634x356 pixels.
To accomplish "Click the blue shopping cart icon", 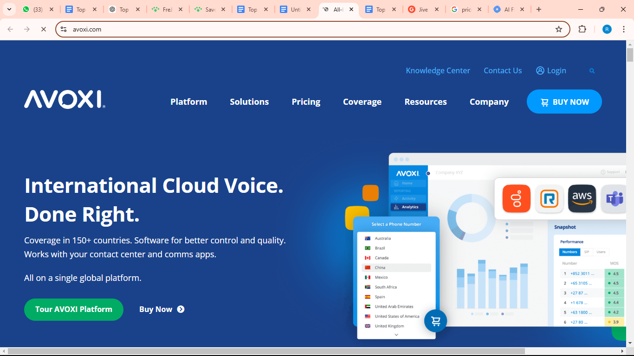I will [x=435, y=320].
